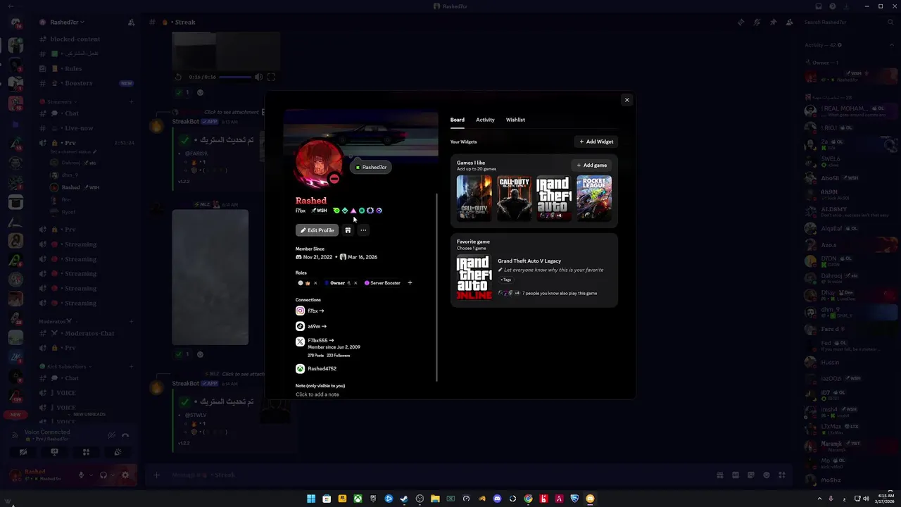Viewport: 901px width, 507px height.
Task: Click the profile panel scrollbar
Action: click(436, 287)
